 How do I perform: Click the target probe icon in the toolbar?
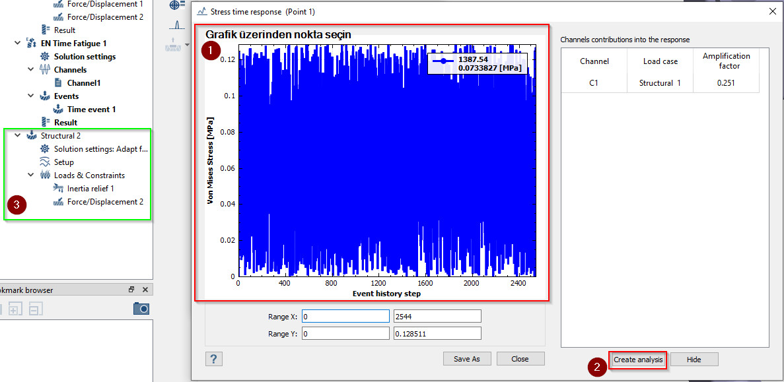tap(176, 5)
